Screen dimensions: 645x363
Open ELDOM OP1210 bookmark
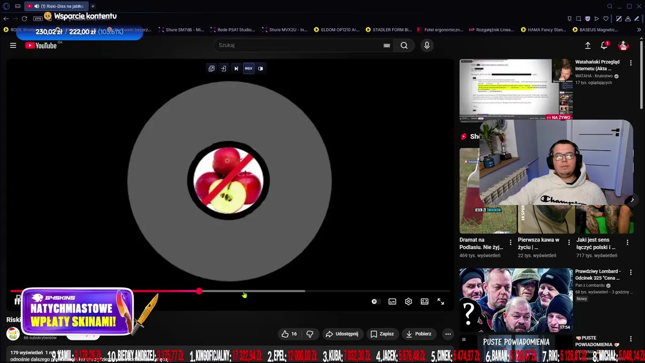click(337, 30)
